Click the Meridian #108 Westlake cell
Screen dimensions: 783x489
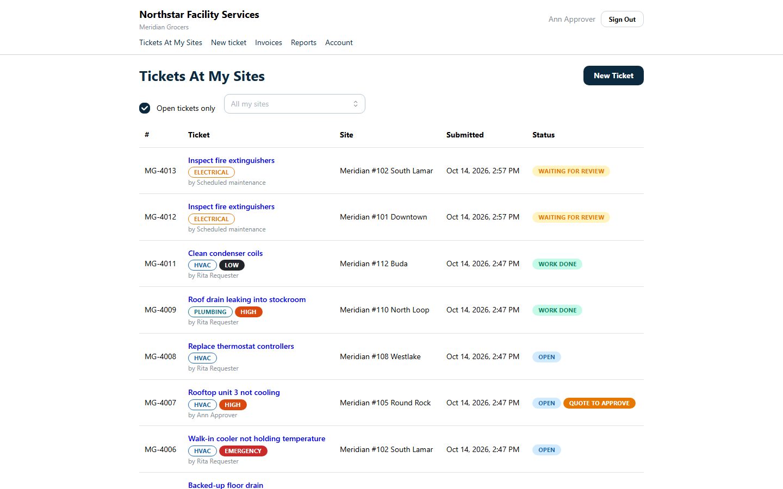pyautogui.click(x=380, y=356)
